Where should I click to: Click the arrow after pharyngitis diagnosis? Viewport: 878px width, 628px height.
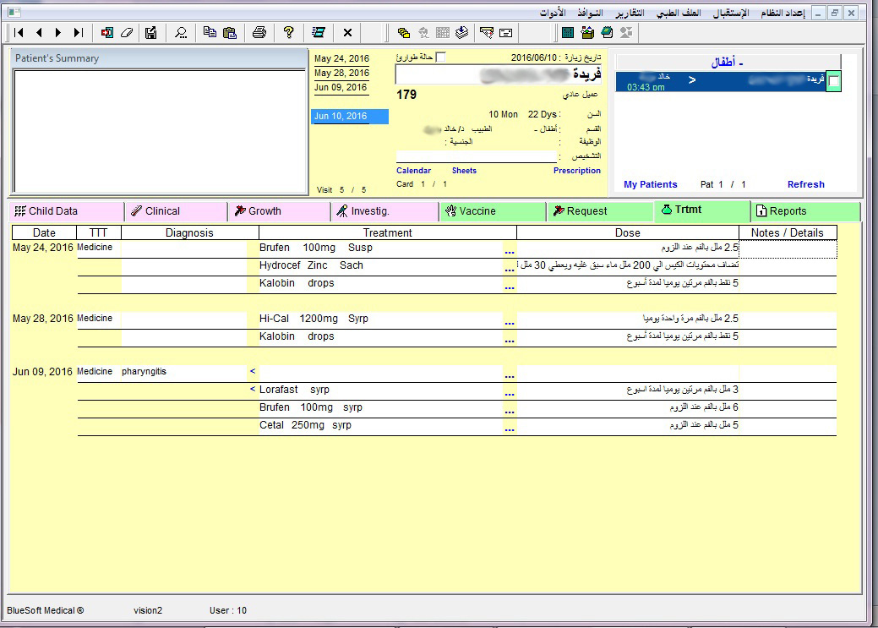[253, 371]
